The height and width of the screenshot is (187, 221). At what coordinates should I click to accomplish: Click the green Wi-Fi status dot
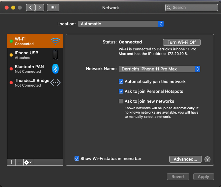[11, 41]
